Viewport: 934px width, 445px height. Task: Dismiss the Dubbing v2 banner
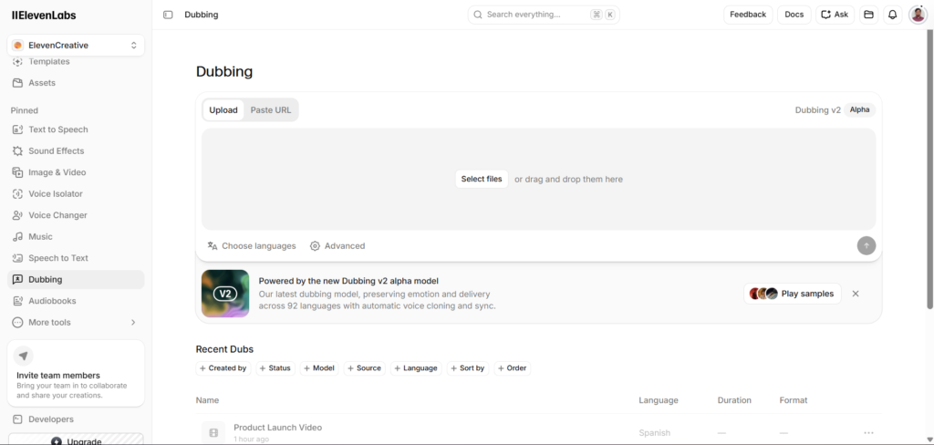(x=856, y=294)
